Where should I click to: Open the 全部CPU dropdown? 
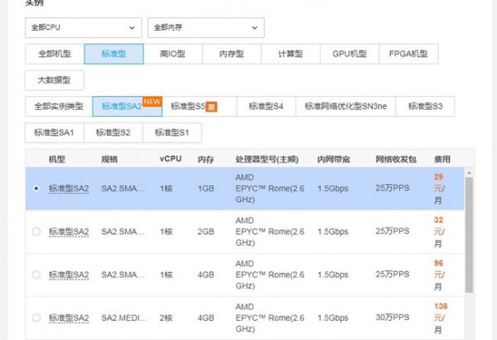[x=82, y=27]
